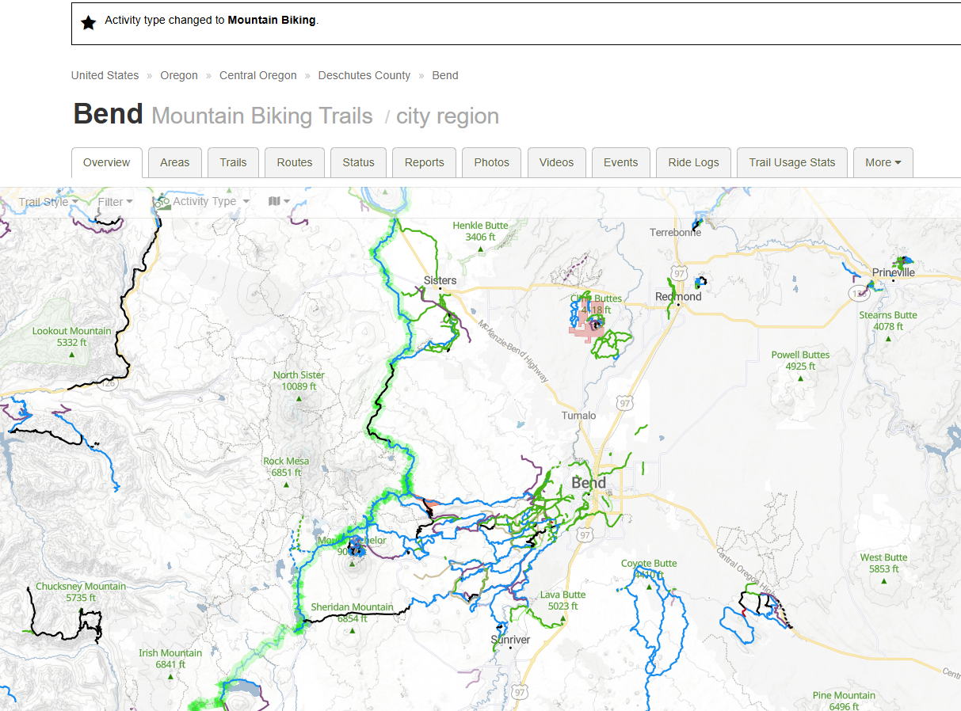
Task: Select the Reports tab
Action: (x=425, y=162)
